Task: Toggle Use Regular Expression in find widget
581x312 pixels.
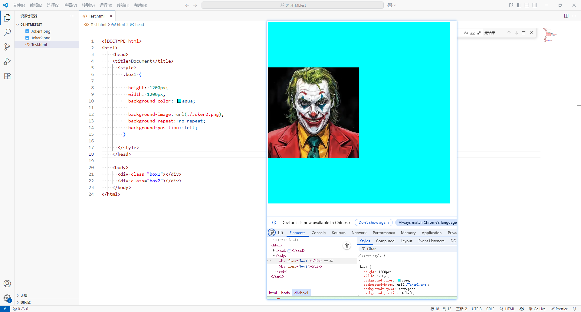Action: pyautogui.click(x=479, y=33)
